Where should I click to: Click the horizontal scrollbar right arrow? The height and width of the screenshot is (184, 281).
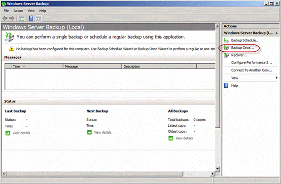coord(212,174)
